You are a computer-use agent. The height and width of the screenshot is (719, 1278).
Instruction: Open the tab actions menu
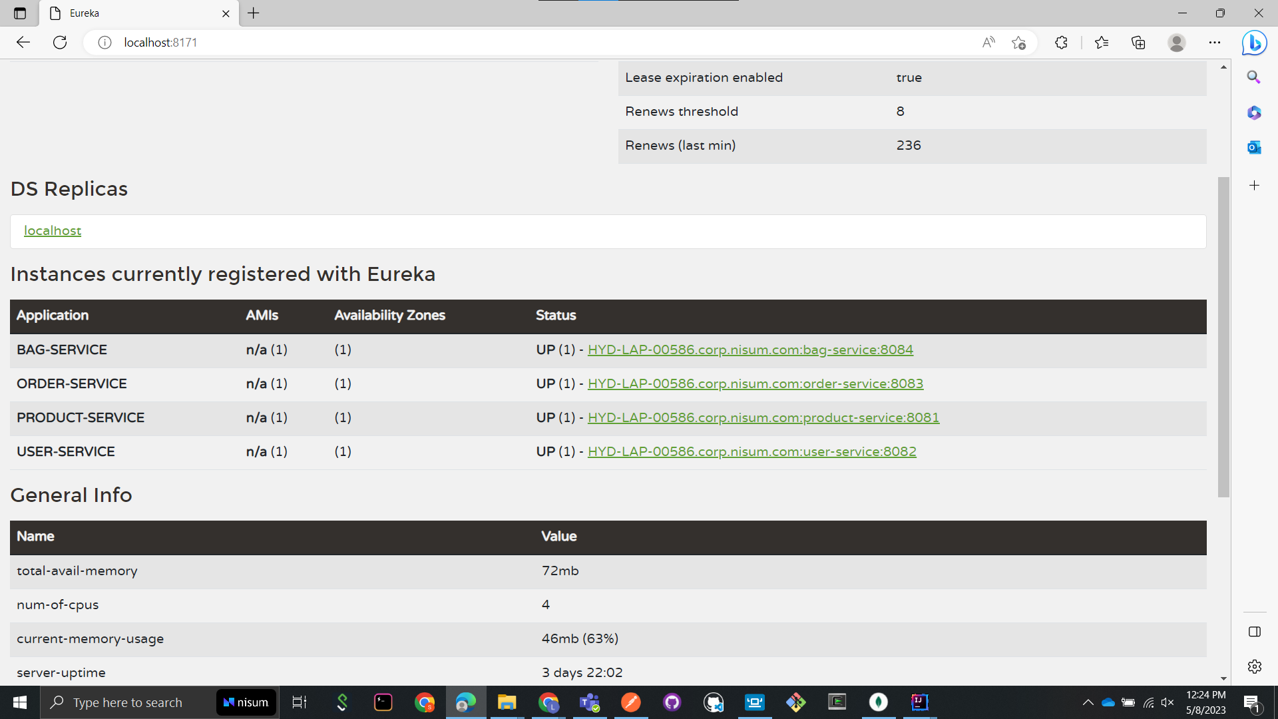coord(20,13)
